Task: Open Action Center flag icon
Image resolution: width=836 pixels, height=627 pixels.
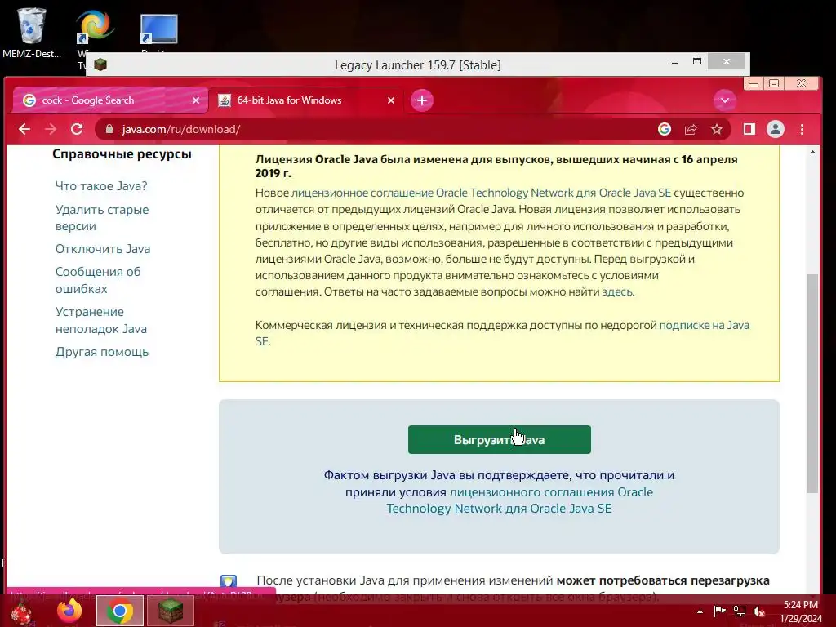Action: coord(719,611)
